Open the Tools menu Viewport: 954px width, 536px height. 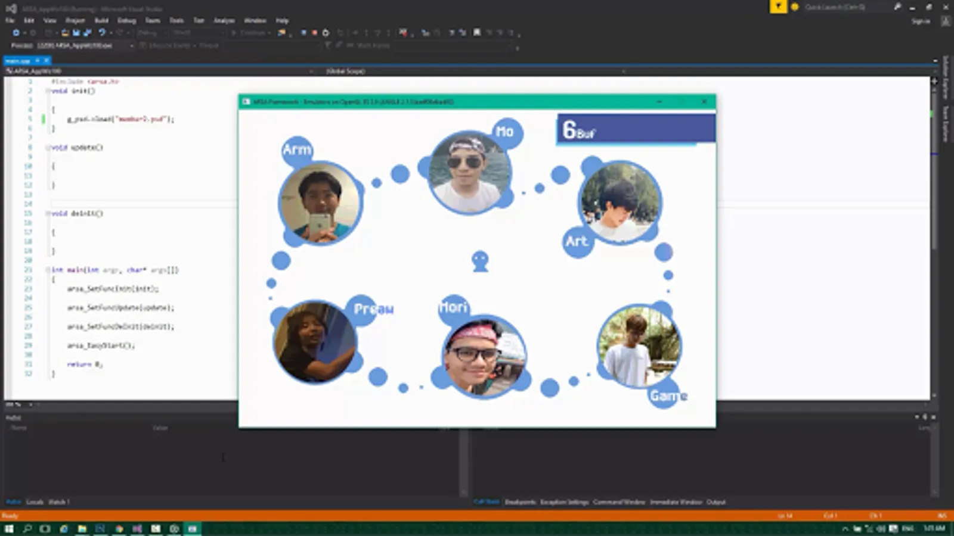[x=176, y=20]
